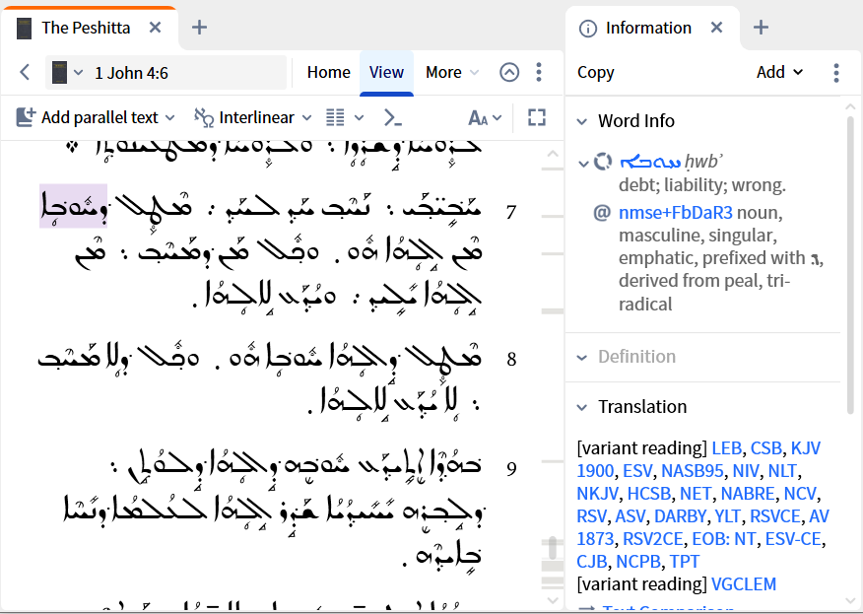Expand Add parallel text dropdown arrow
Image resolution: width=863 pixels, height=614 pixels.
[170, 117]
